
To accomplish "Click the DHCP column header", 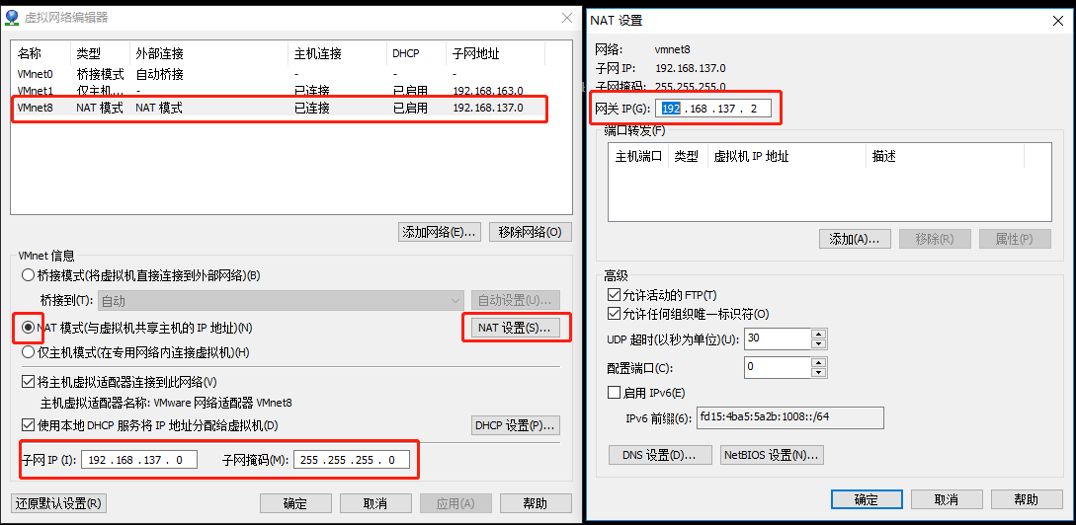I will point(417,53).
